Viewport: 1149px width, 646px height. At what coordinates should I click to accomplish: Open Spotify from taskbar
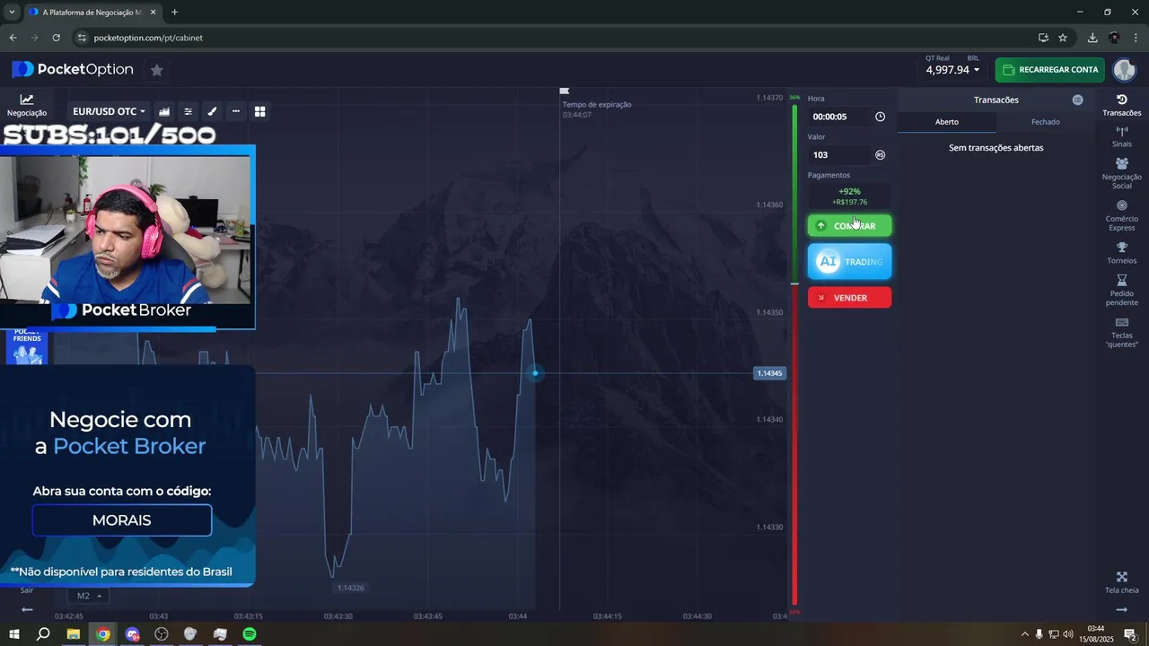[250, 634]
